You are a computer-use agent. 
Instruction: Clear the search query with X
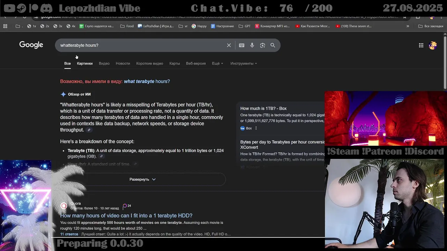[229, 45]
